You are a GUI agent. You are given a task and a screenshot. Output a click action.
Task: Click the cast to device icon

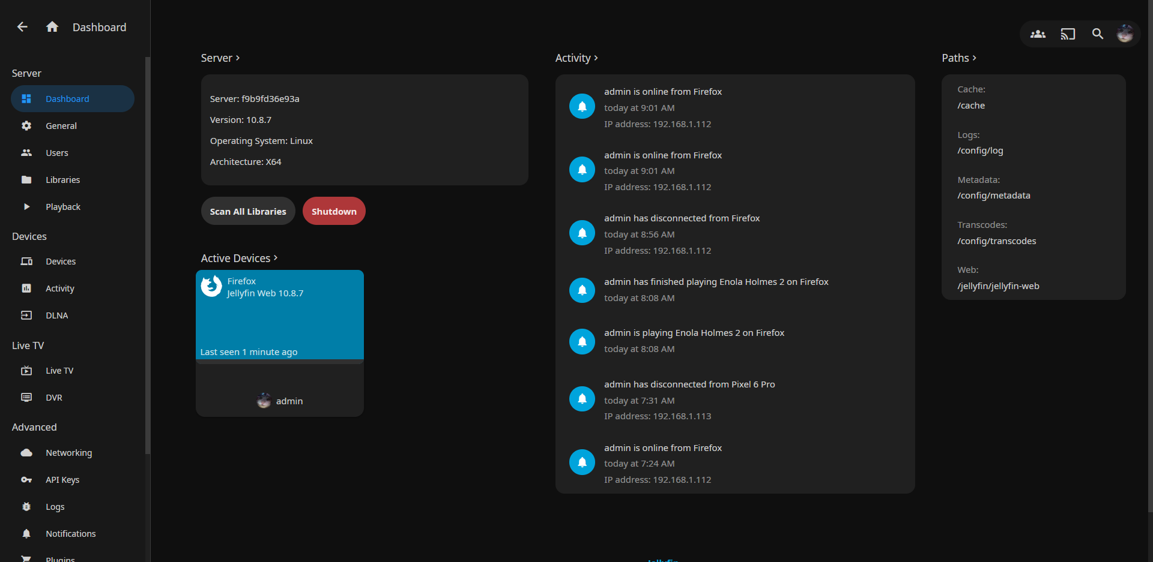(1068, 34)
